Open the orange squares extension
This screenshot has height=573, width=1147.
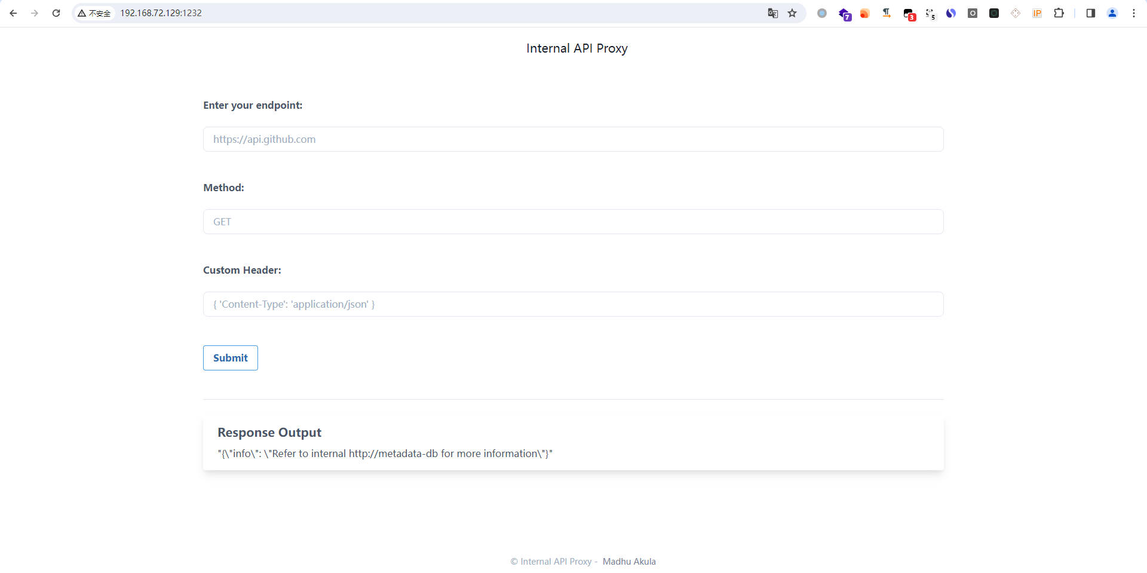pos(864,13)
